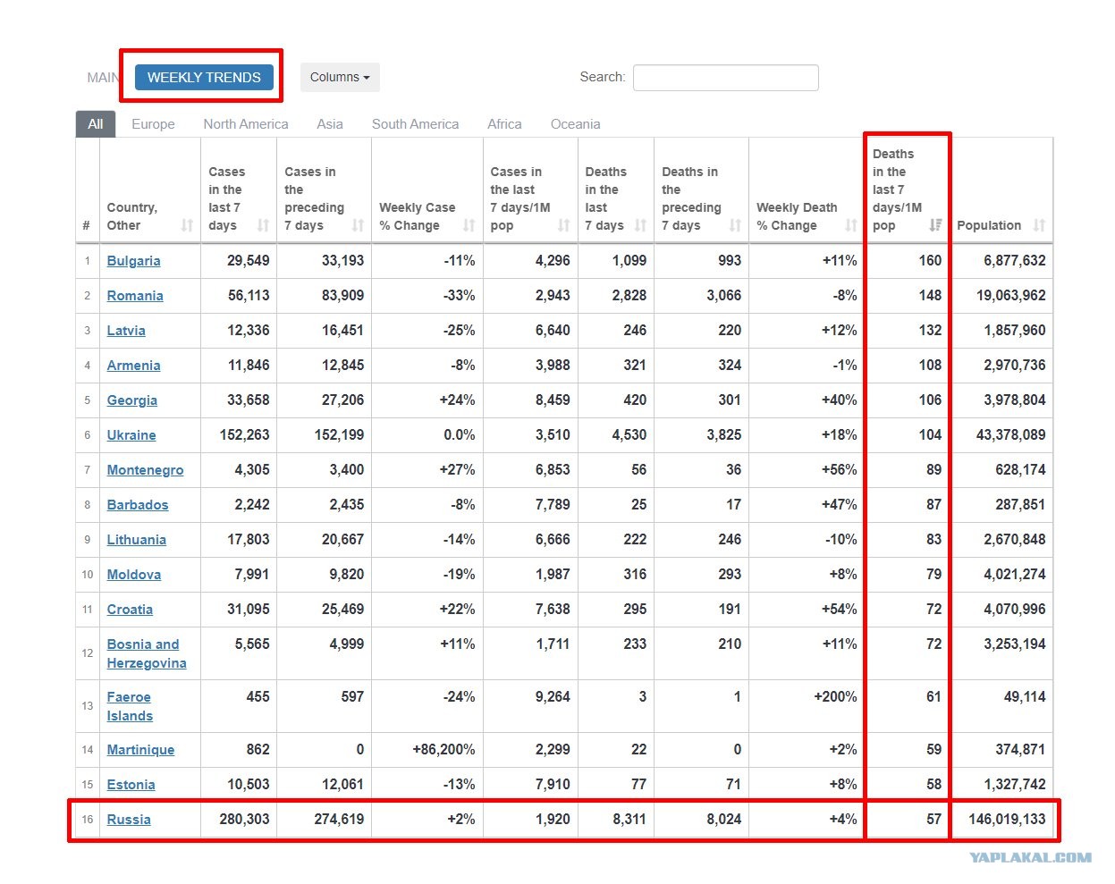1115x884 pixels.
Task: Sort by Country, Other column sort icon
Action: 187,225
